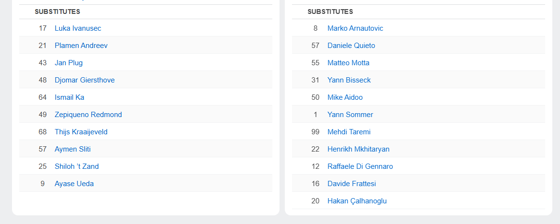560x224 pixels.
Task: Click on Ismail Ka
Action: coord(69,97)
